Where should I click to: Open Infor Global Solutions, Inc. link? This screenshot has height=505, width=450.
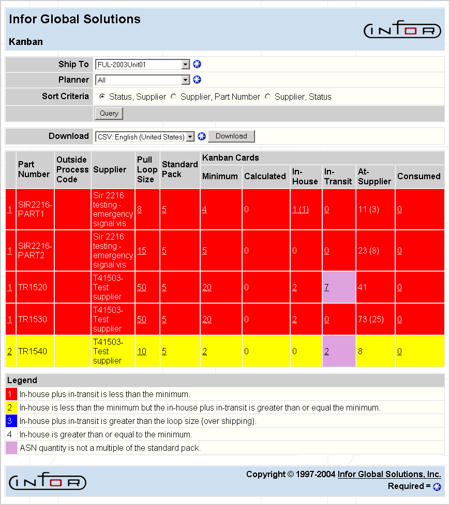(x=389, y=474)
